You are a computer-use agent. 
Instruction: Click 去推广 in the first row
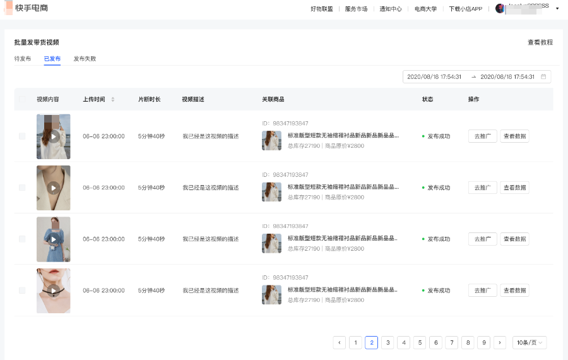pos(483,136)
